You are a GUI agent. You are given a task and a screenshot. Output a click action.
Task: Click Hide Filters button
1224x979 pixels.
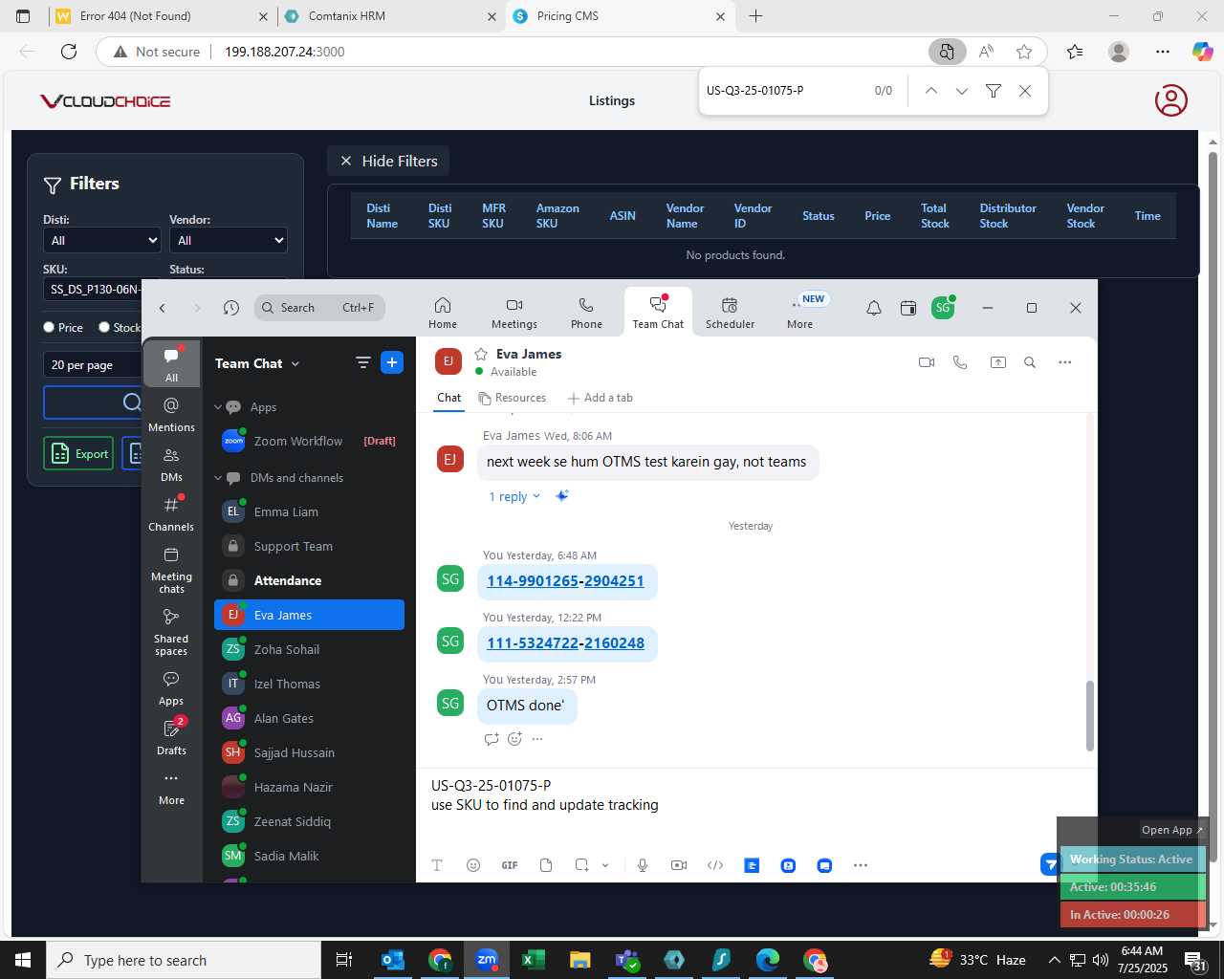point(388,161)
